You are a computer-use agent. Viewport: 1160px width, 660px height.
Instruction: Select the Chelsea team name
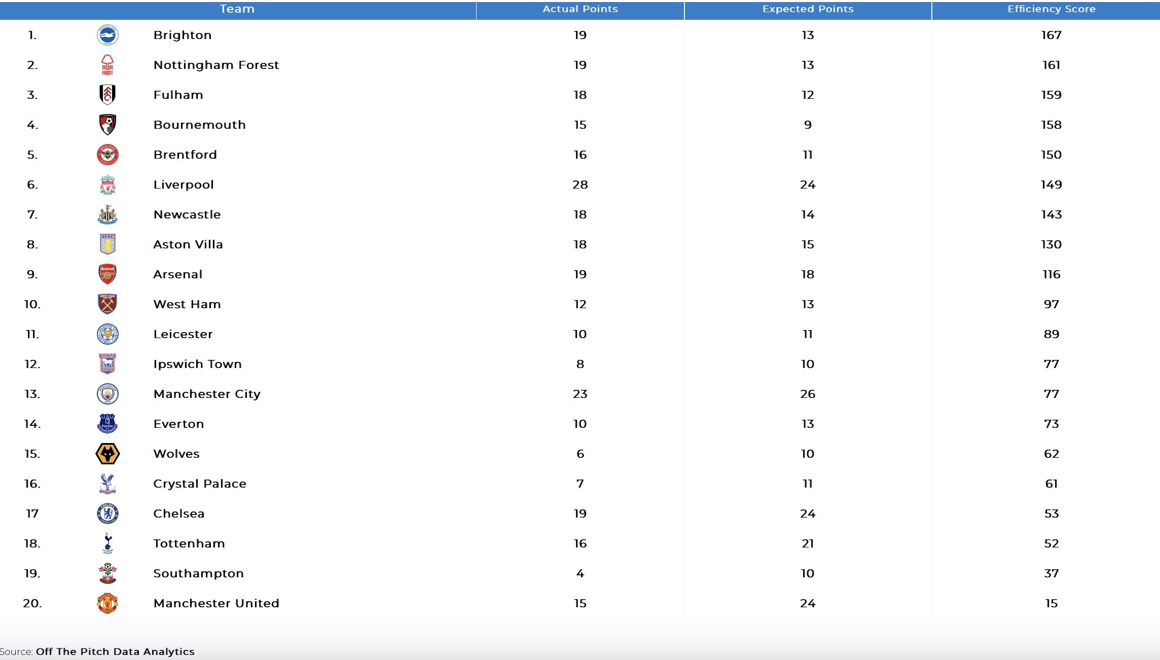click(x=179, y=514)
